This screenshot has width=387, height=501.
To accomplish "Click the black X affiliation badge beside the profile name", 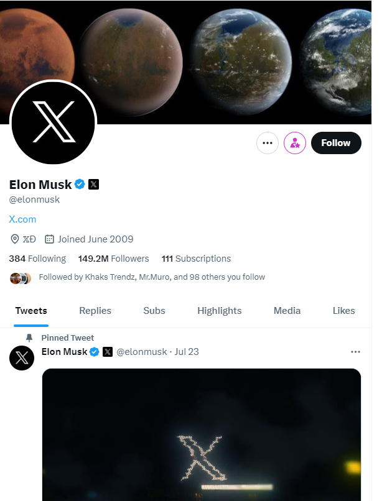I will (93, 184).
